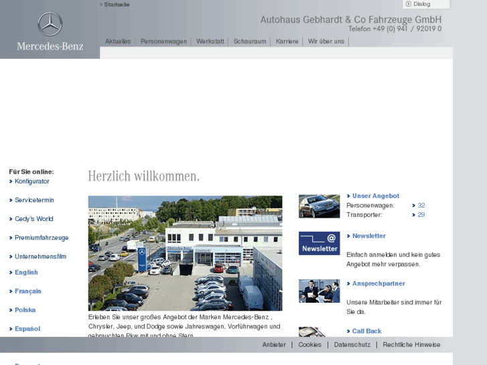Click the Autohaus Gebhardt company name
Viewport: 487px width, 365px height.
pyautogui.click(x=351, y=19)
